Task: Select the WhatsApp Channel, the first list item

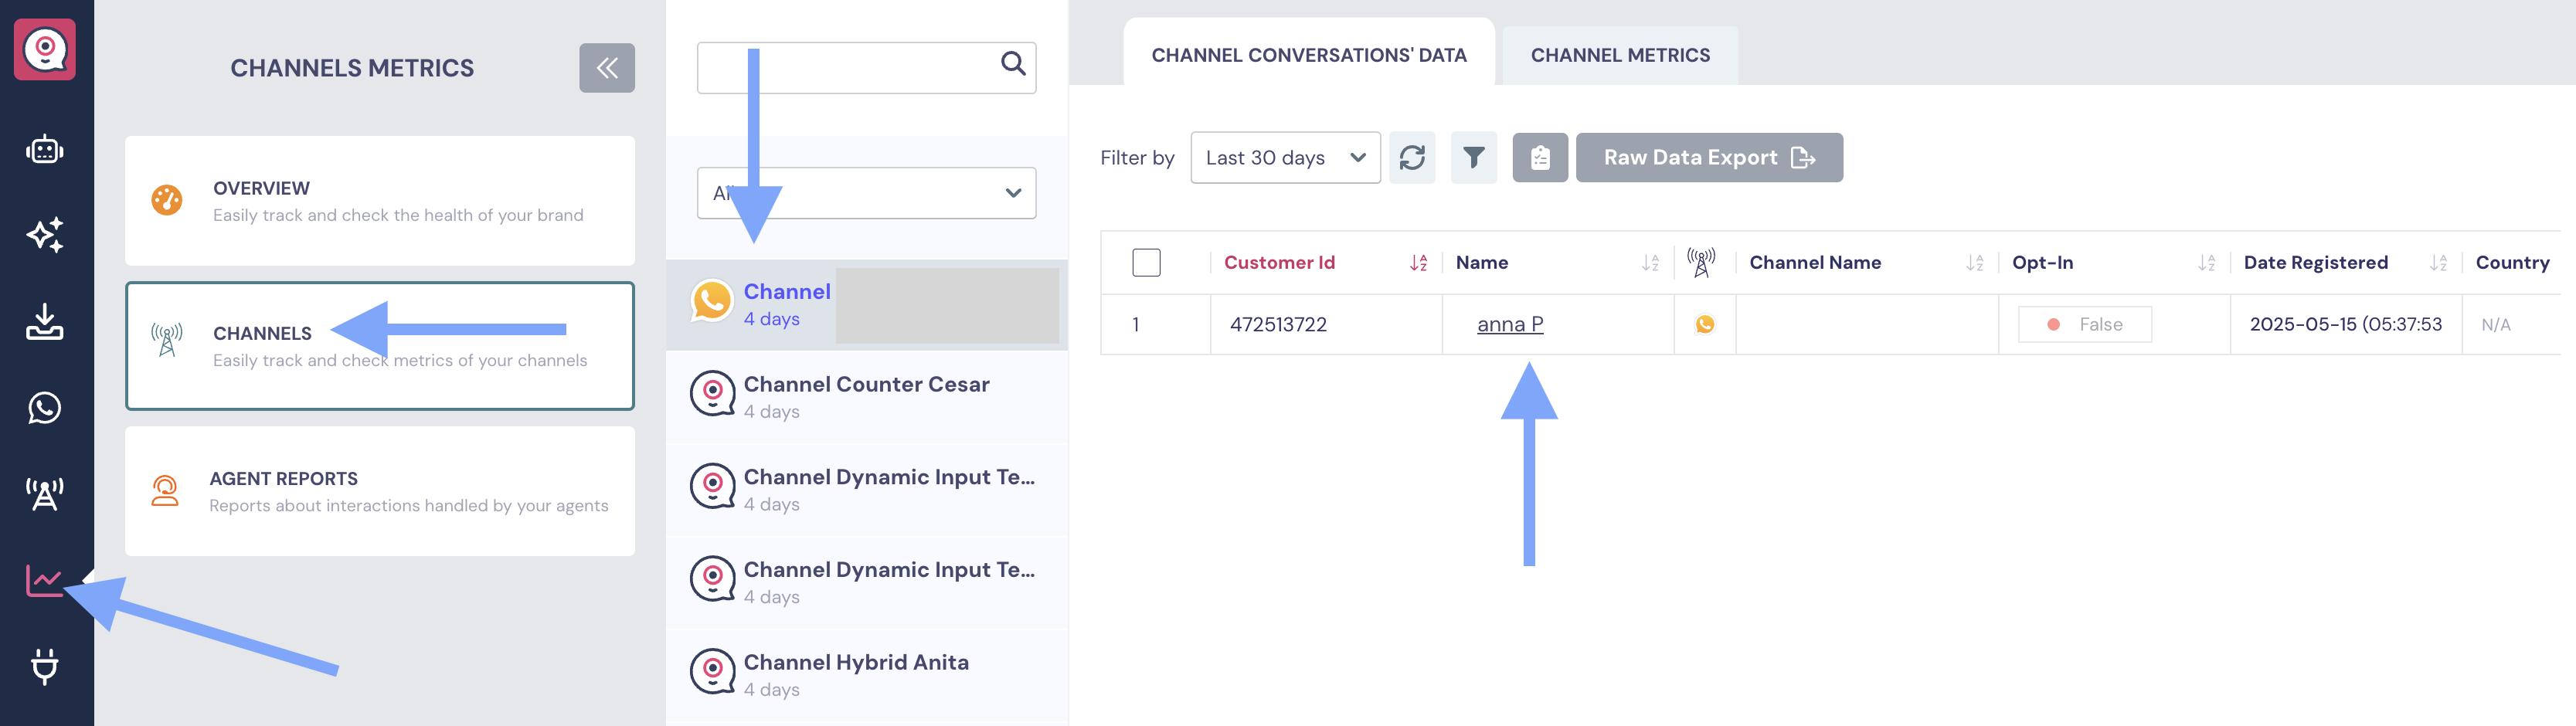Action: (x=867, y=305)
